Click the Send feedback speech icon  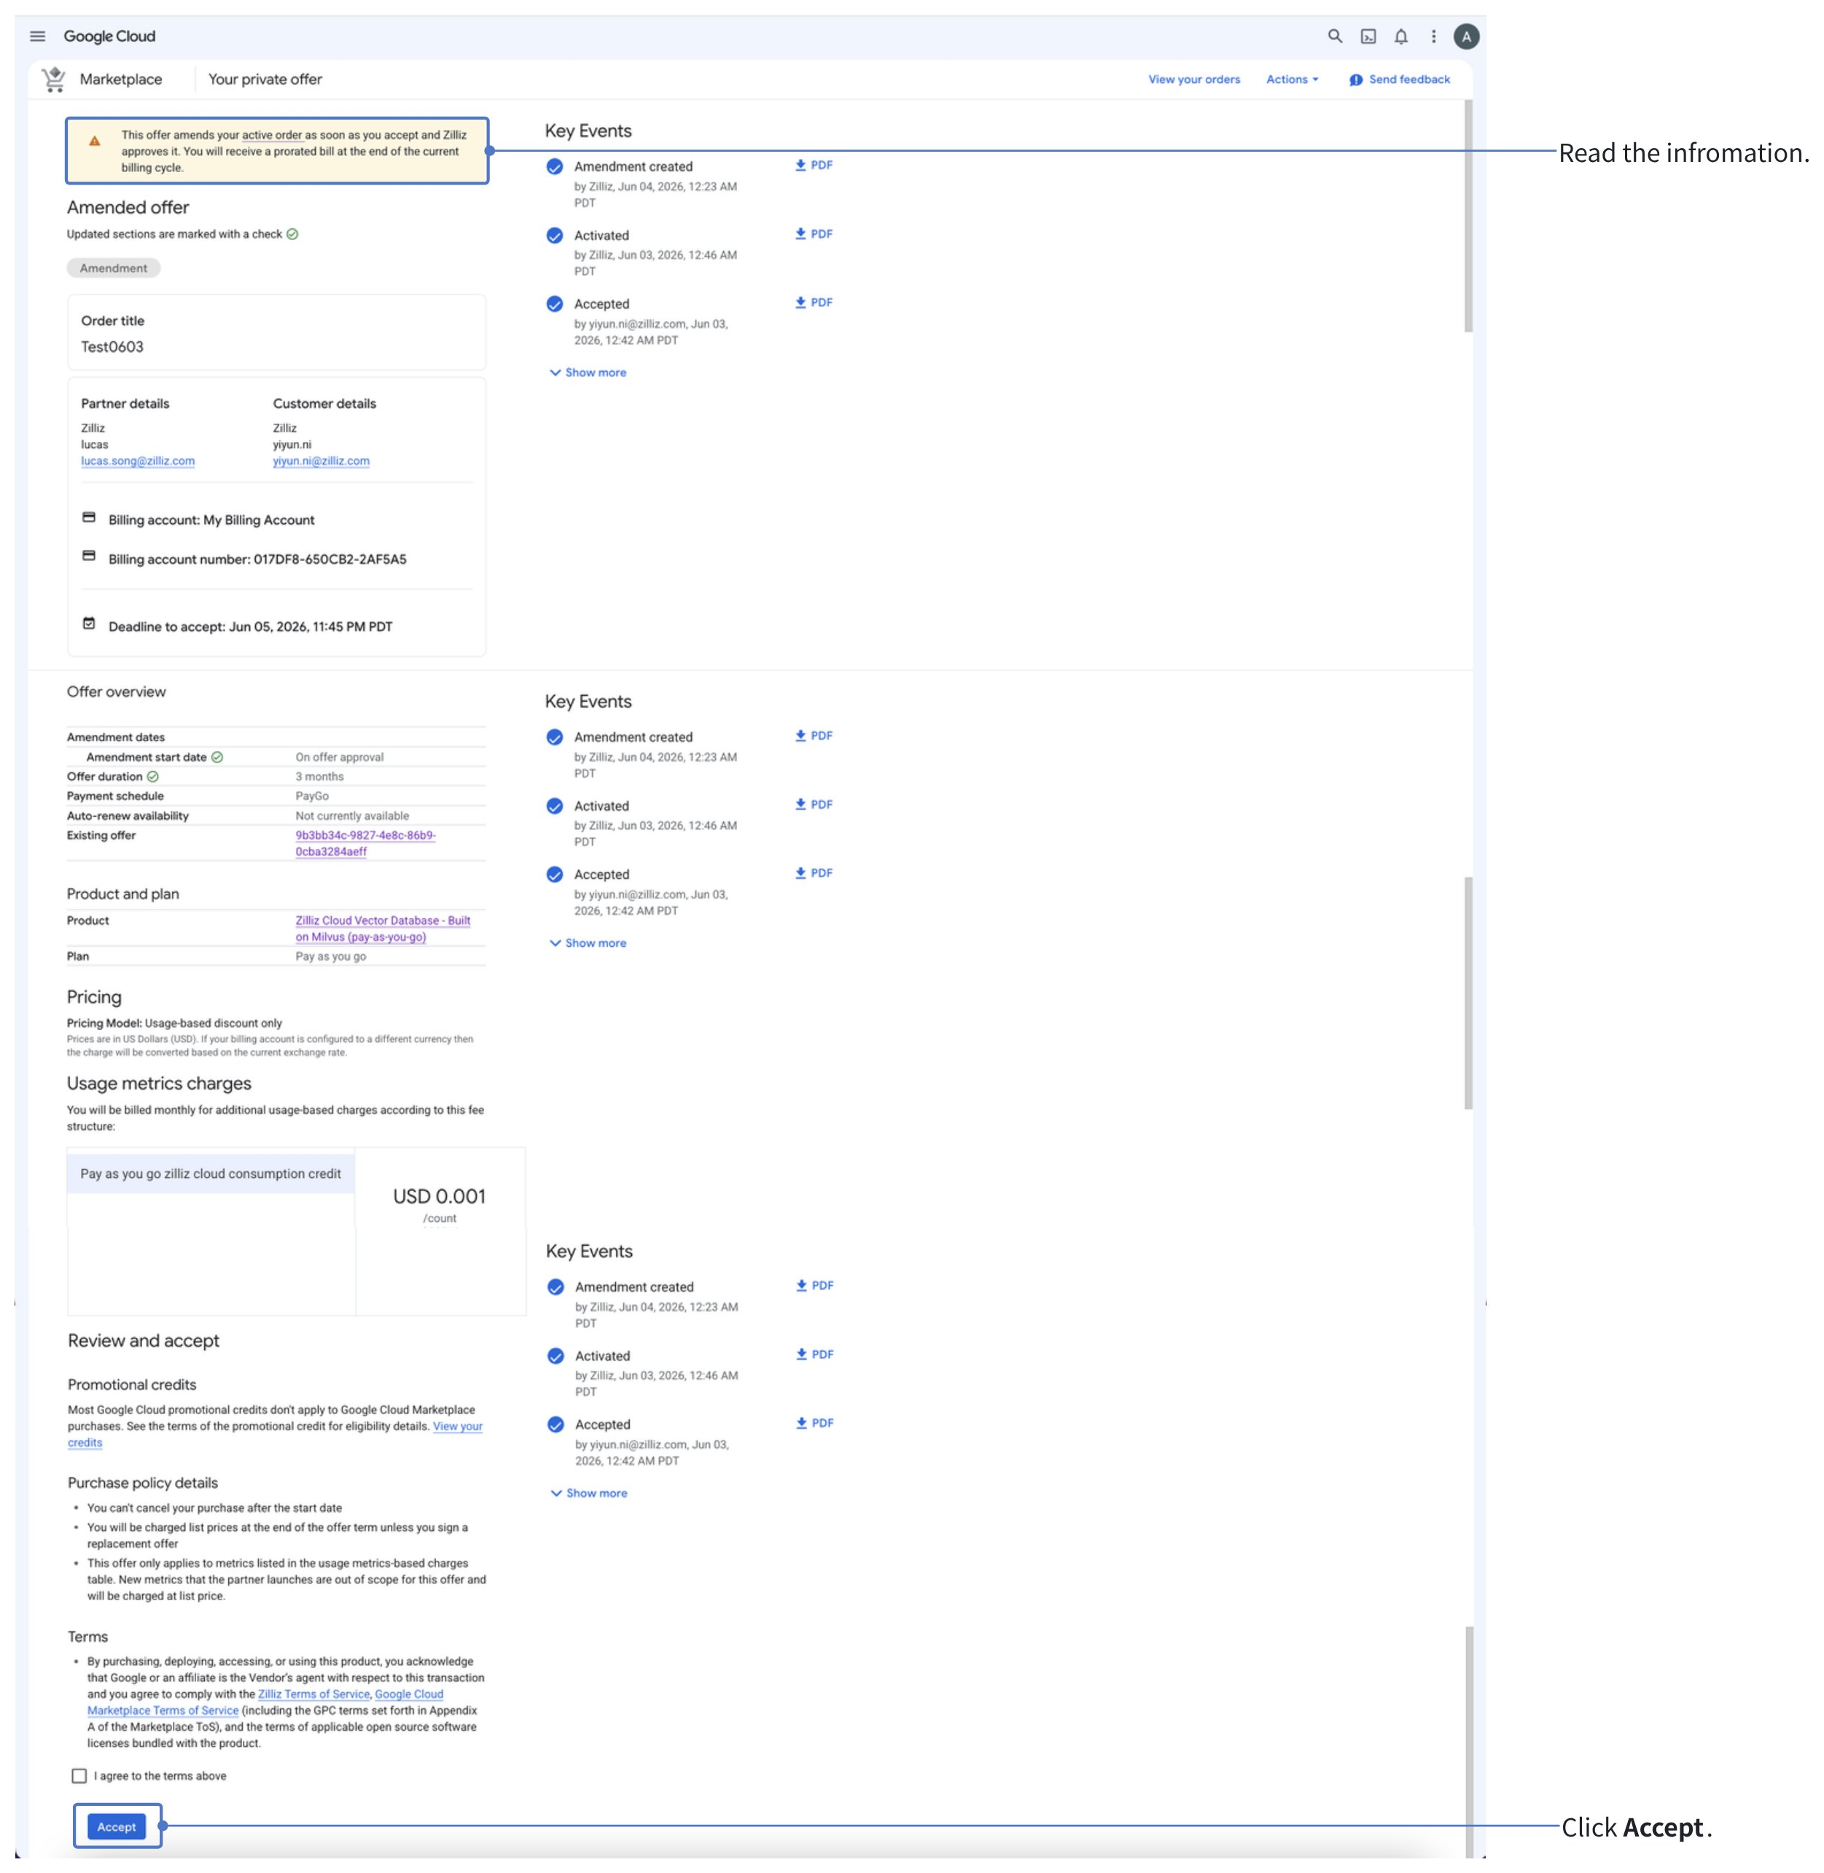click(x=1355, y=80)
